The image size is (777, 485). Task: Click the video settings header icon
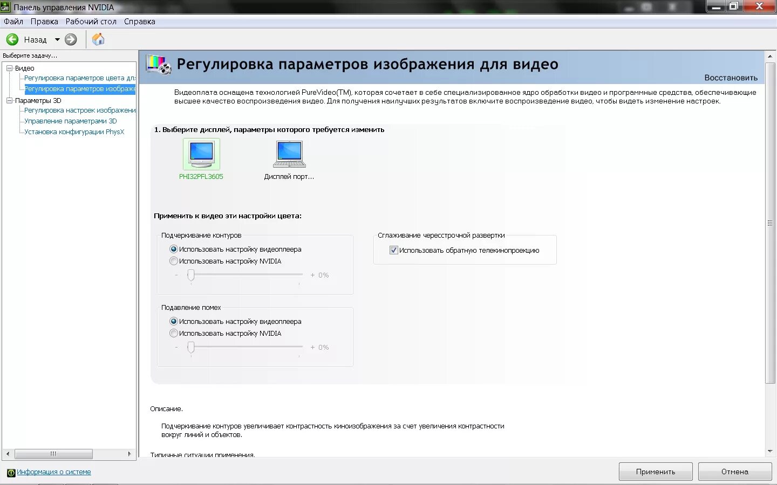point(159,65)
